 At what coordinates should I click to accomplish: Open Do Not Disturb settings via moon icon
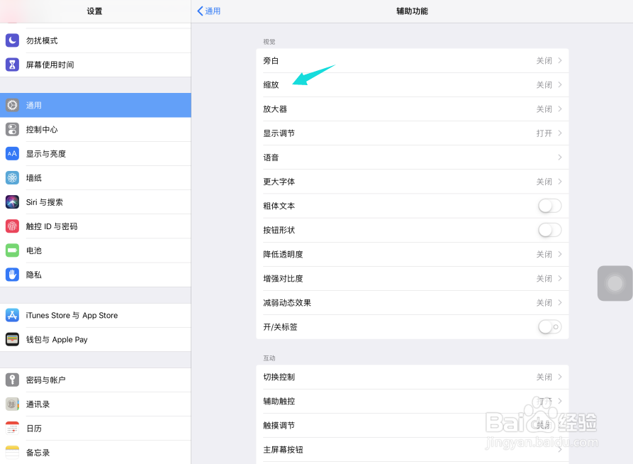[x=12, y=40]
